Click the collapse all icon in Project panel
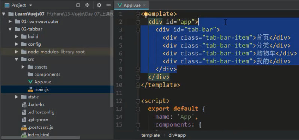 pos(87,5)
